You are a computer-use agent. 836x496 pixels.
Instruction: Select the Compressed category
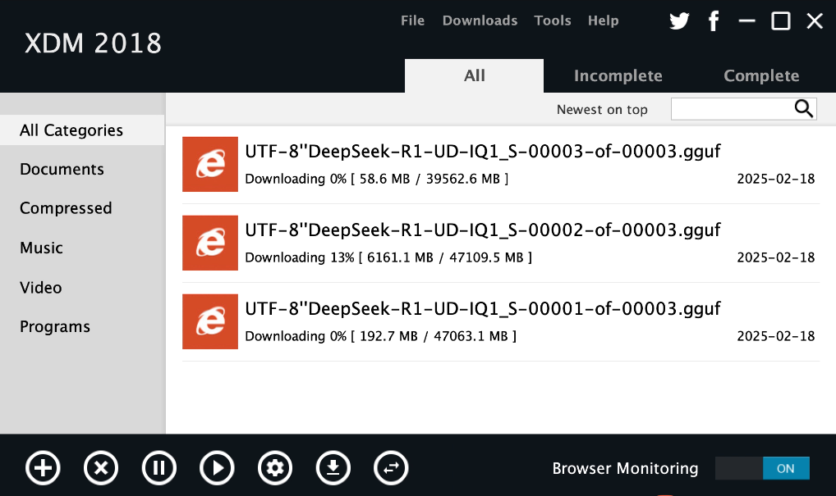(x=66, y=208)
